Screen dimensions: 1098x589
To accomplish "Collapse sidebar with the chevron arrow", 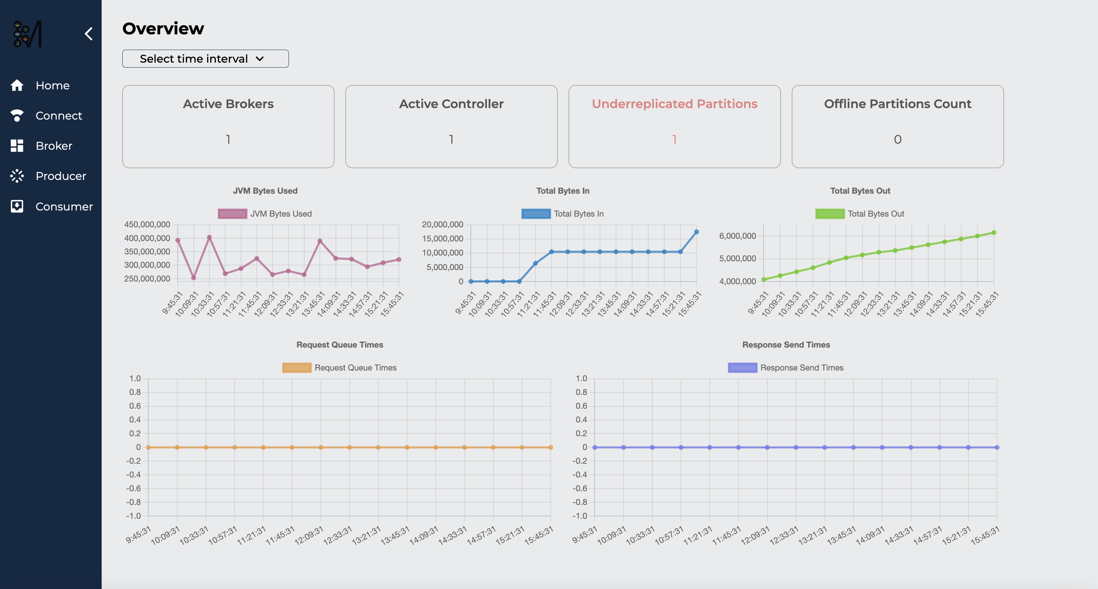I will [89, 34].
